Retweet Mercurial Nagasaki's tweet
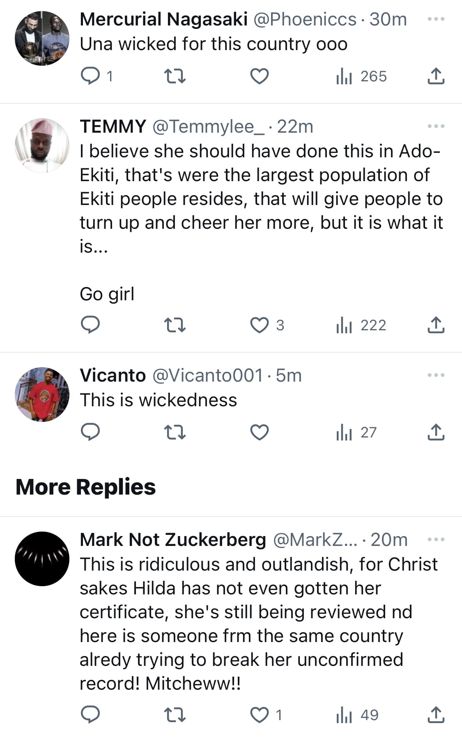The image size is (462, 739). tap(175, 76)
